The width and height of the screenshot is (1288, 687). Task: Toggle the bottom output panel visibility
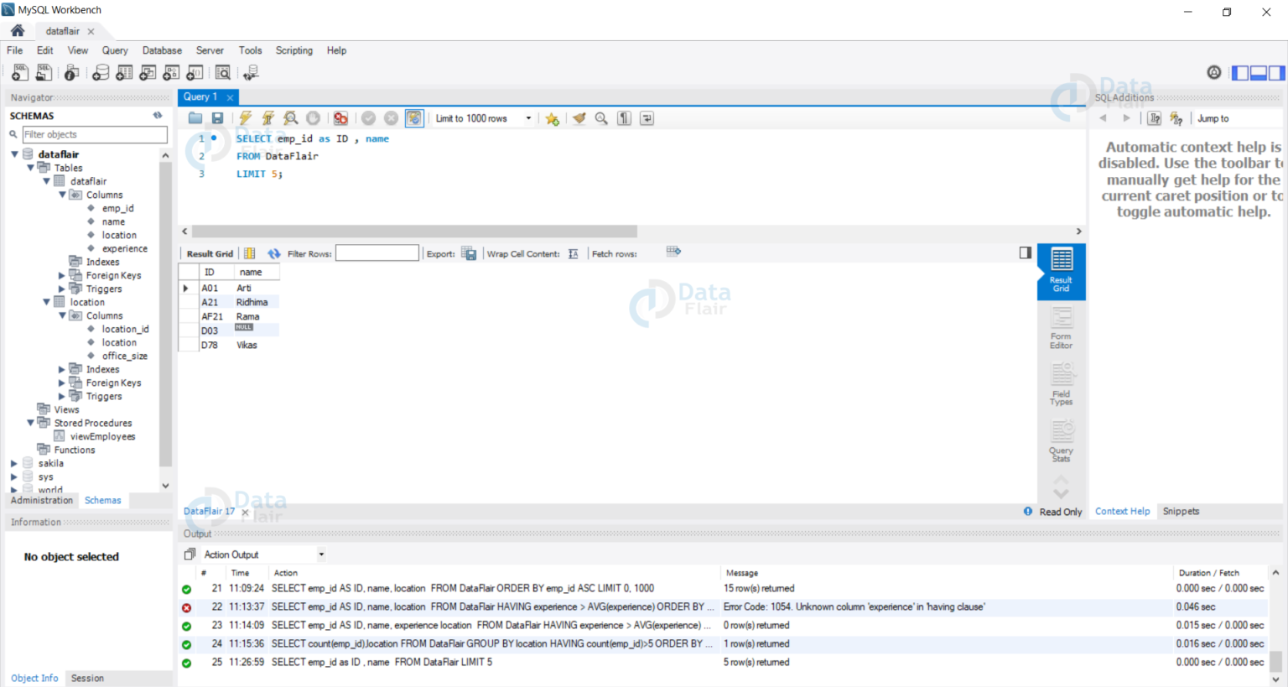pyautogui.click(x=1259, y=73)
